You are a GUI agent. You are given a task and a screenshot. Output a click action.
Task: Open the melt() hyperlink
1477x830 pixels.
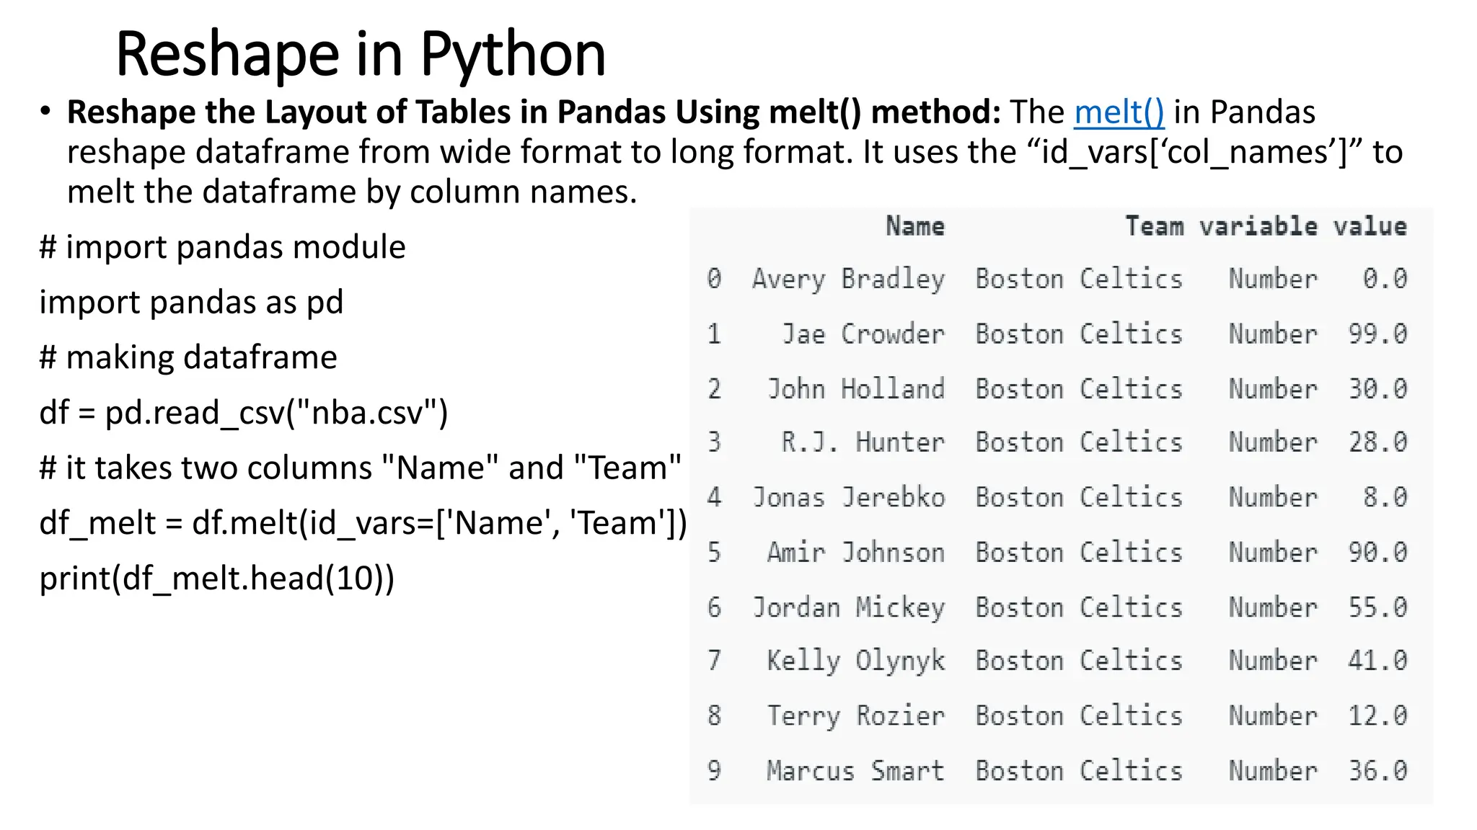coord(1119,113)
